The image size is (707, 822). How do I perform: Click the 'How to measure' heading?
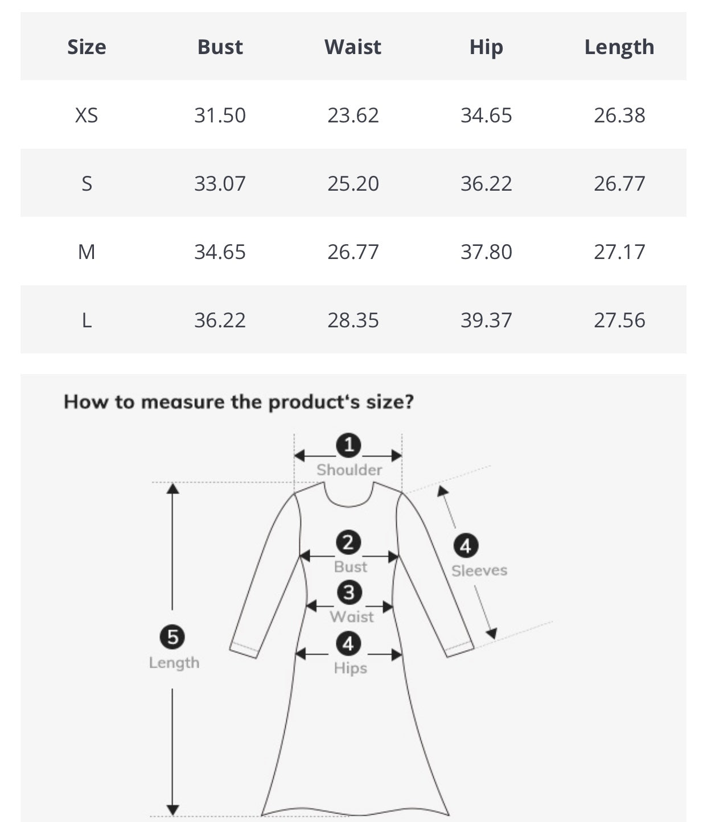coord(239,402)
